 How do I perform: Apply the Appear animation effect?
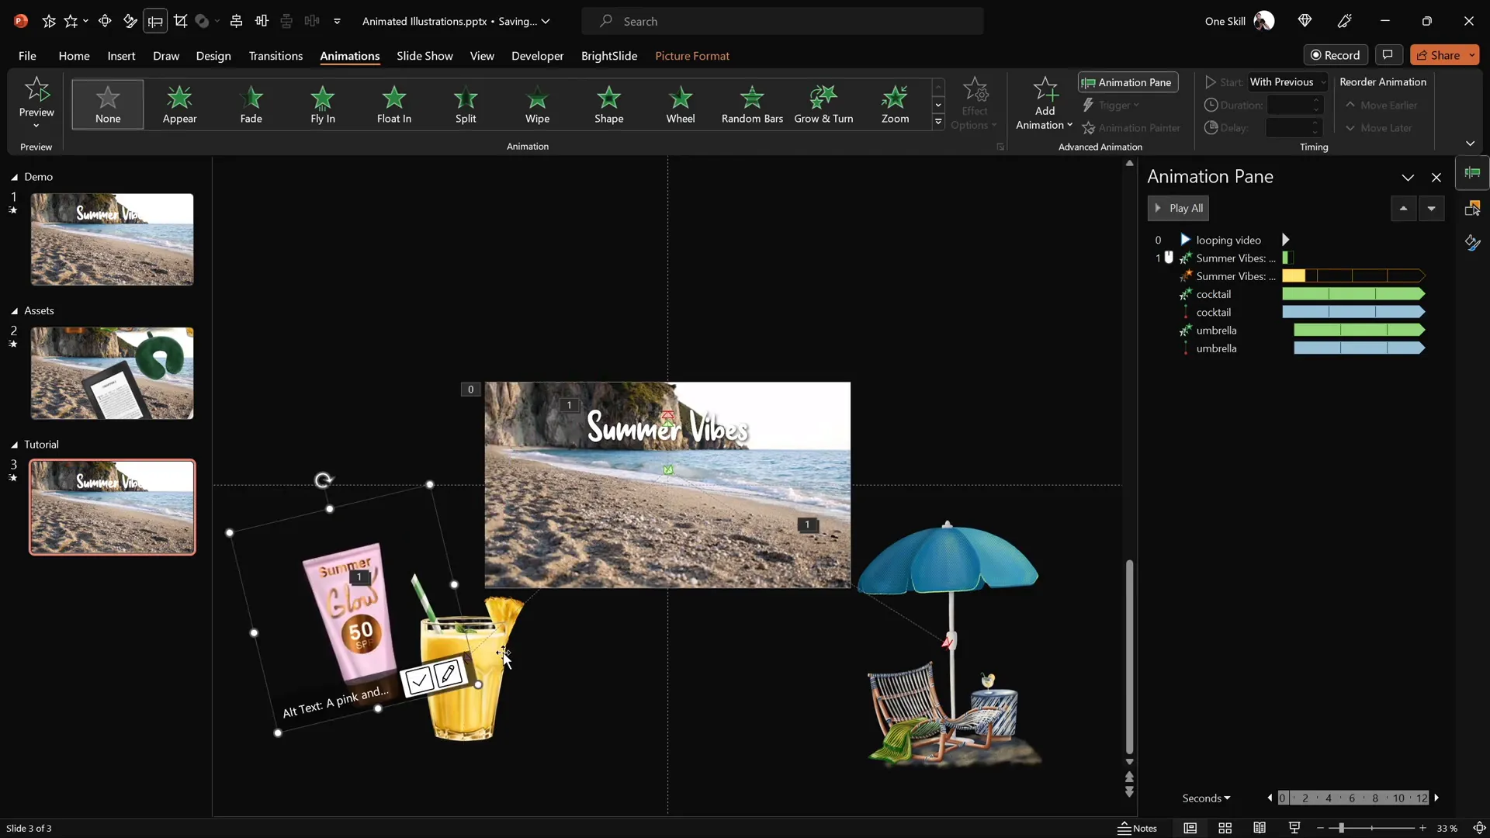(179, 105)
